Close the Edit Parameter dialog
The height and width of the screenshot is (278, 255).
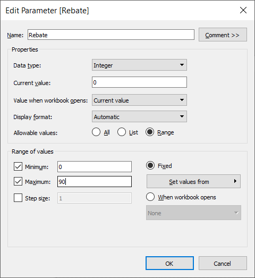243,10
